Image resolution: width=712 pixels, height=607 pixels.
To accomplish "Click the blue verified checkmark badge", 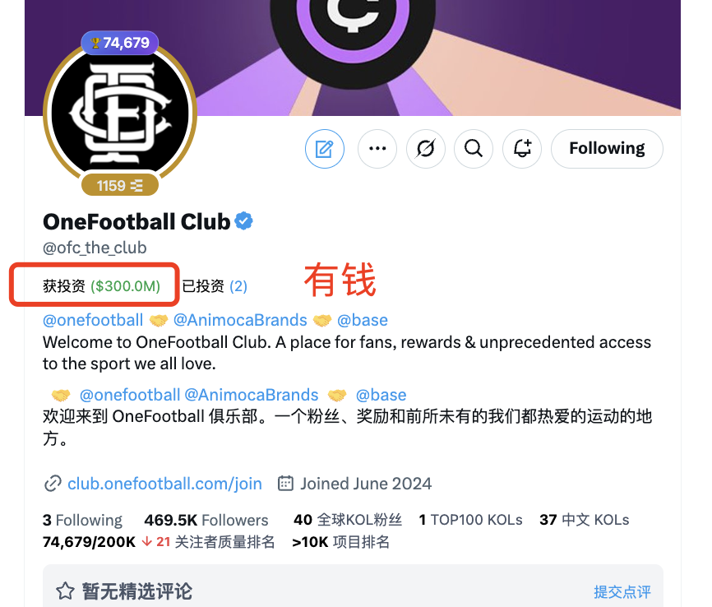I will coord(244,221).
